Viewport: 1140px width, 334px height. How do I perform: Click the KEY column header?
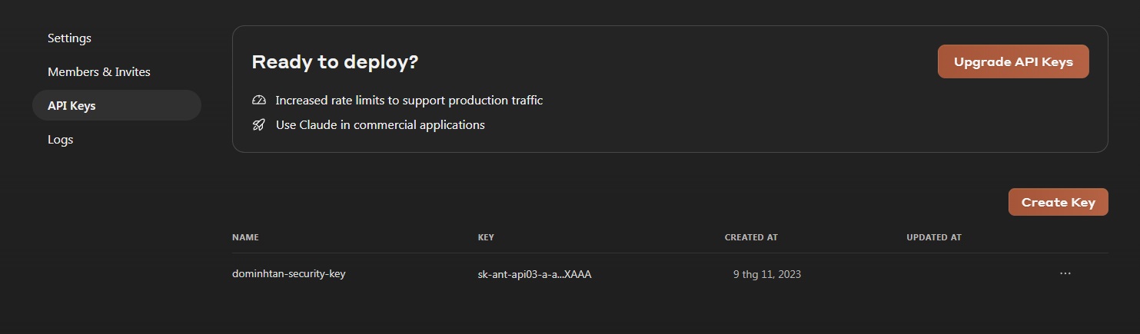(x=486, y=238)
